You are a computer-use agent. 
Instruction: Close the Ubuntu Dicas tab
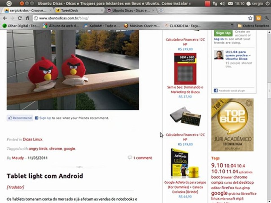pos(153,10)
